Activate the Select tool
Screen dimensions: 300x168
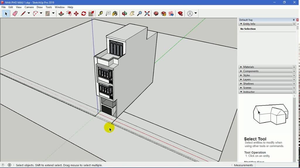6,13
